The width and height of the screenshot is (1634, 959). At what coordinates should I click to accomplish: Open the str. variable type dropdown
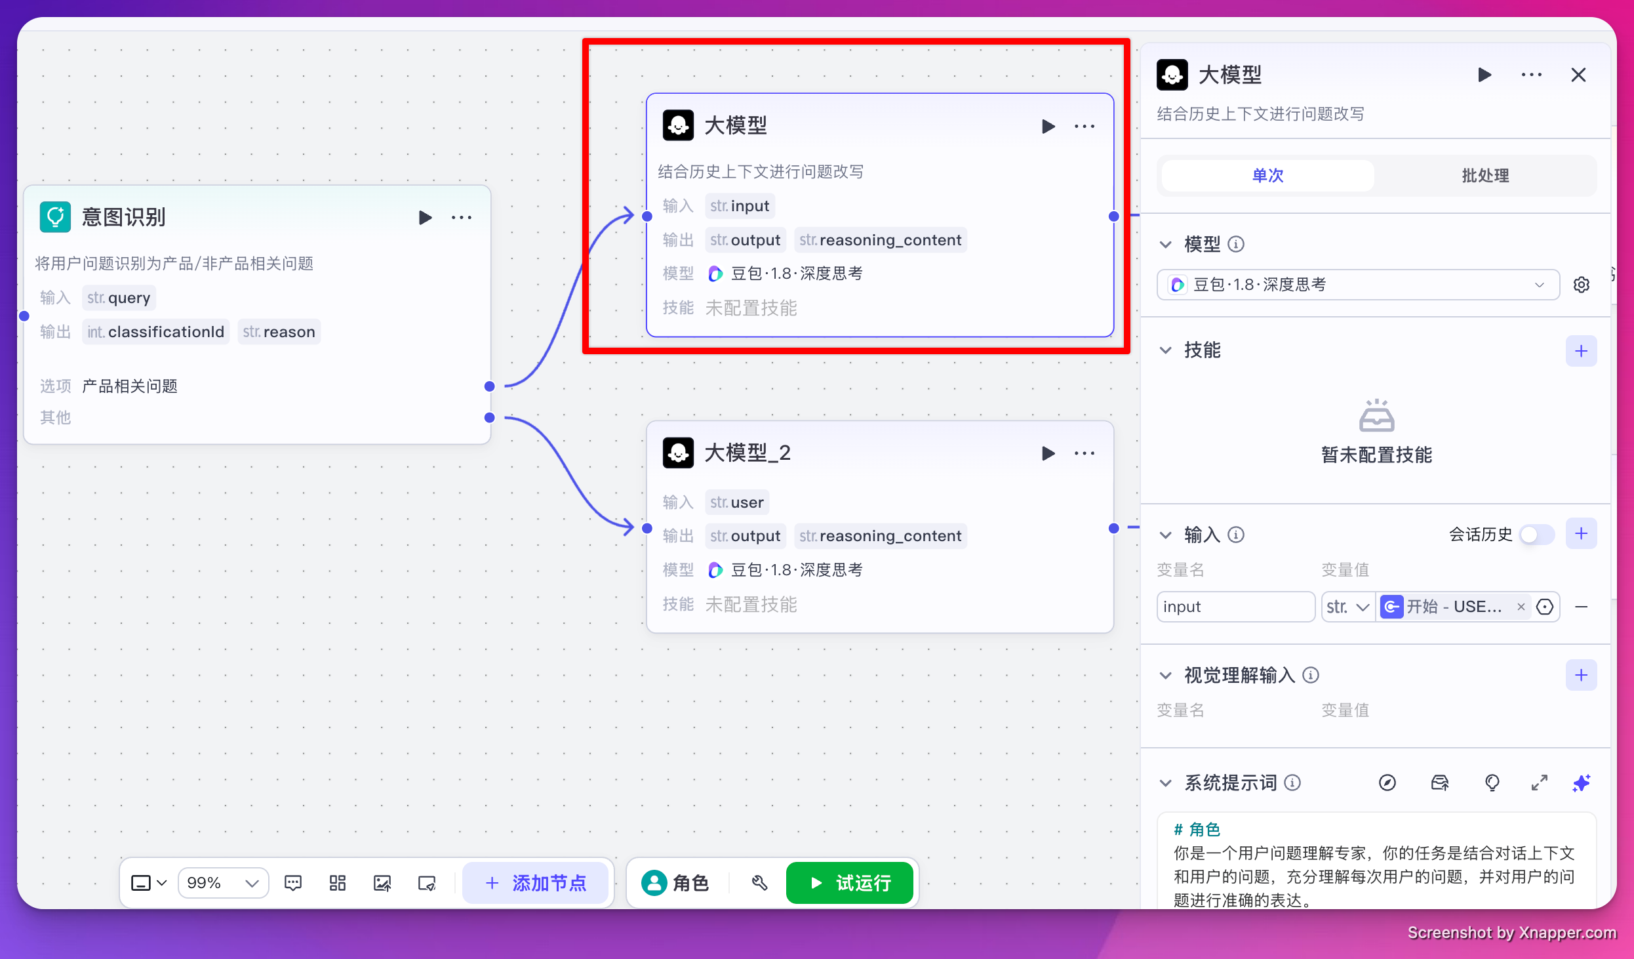pyautogui.click(x=1347, y=607)
